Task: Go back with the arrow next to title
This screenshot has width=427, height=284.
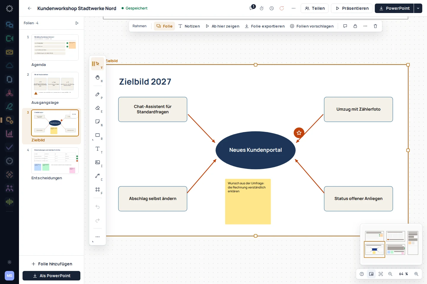Action: click(x=29, y=8)
